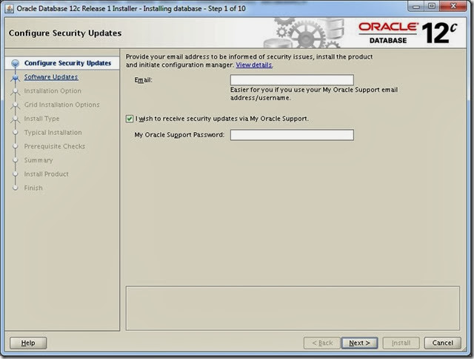Minimize the installer window

pos(416,7)
